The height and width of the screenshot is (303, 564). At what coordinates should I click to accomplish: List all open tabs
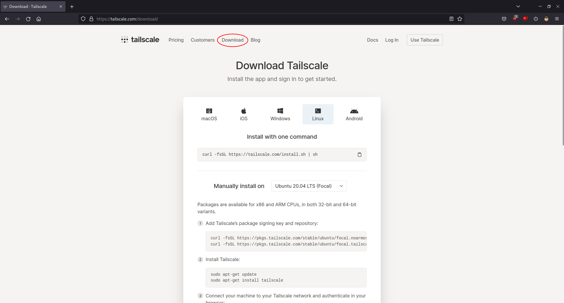[518, 6]
